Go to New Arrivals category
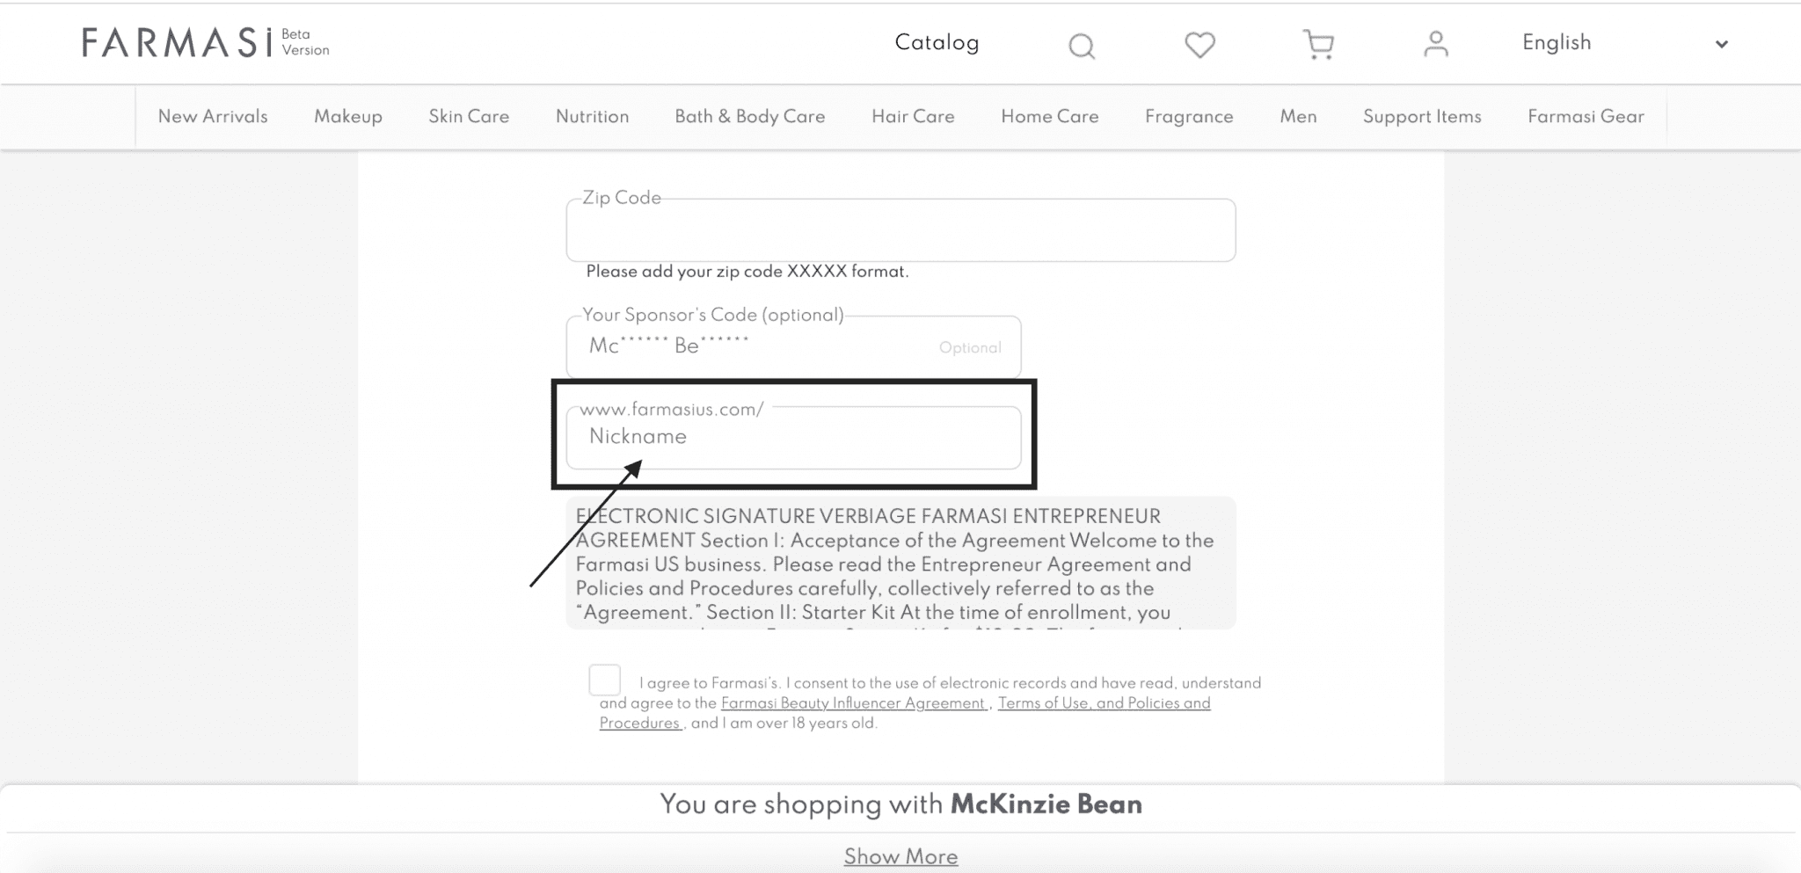 click(213, 117)
